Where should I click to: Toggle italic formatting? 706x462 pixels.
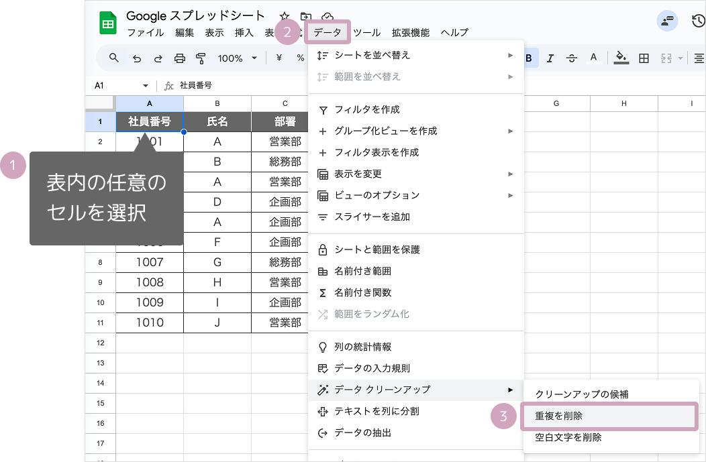coord(550,58)
